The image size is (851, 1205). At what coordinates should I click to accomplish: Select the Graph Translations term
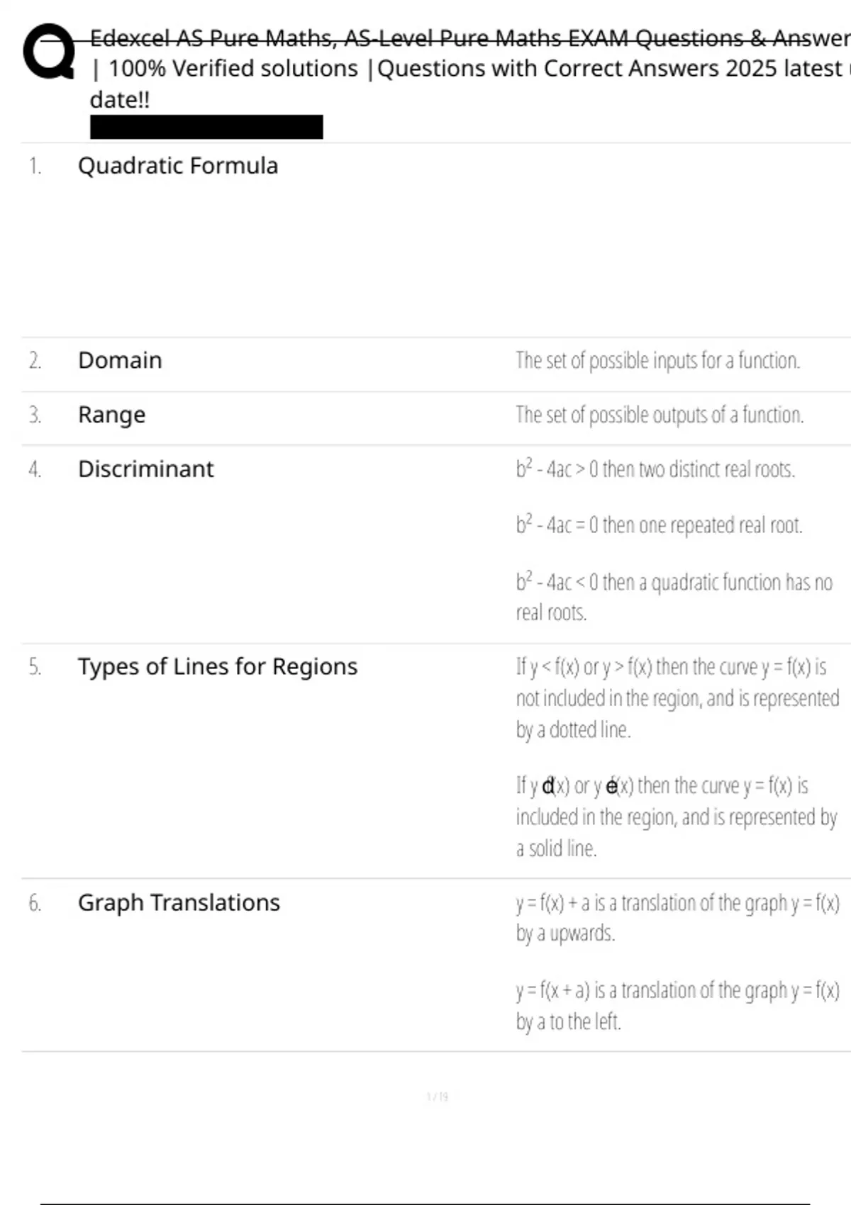179,903
